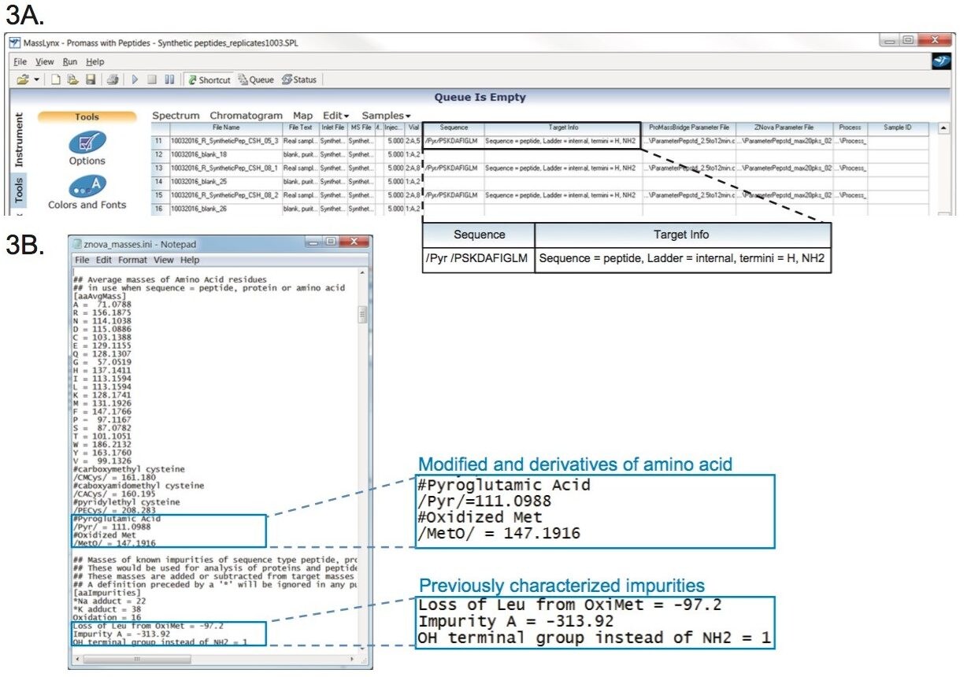The image size is (971, 677).
Task: Open Notepad View menu
Action: click(x=163, y=260)
